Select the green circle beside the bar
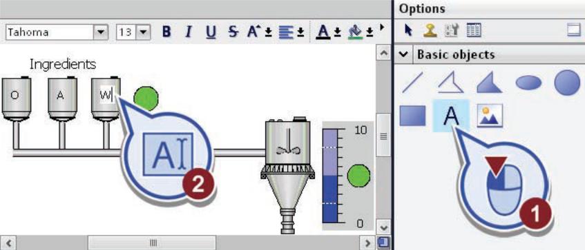Image resolution: width=585 pixels, height=250 pixels. click(358, 176)
